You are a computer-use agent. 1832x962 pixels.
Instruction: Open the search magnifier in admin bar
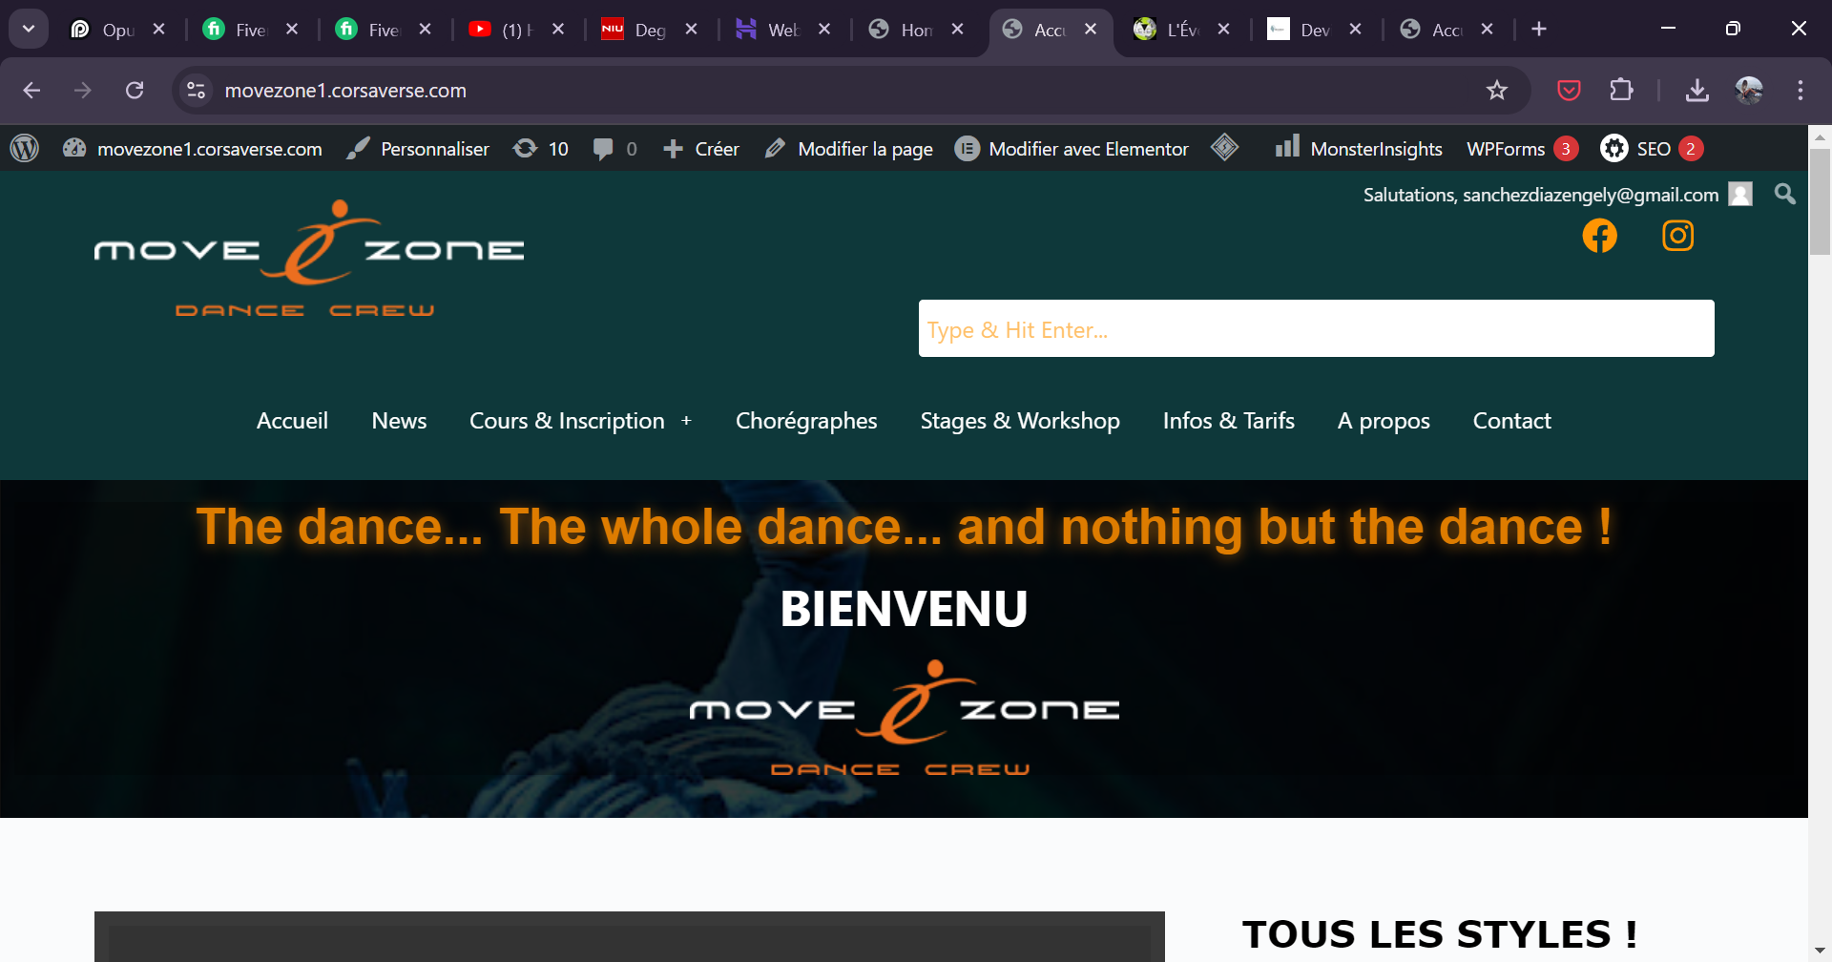[x=1784, y=195]
